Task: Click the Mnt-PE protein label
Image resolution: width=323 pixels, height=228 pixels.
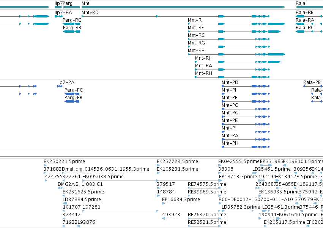Action: coord(230,120)
